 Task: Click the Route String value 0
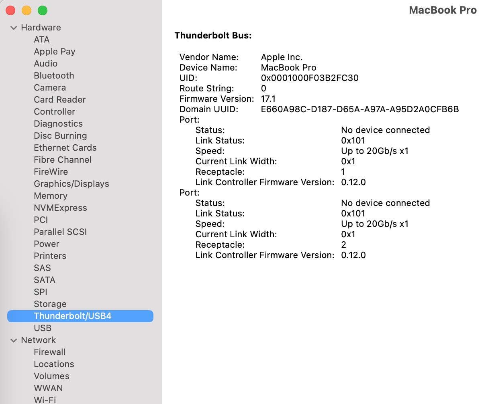pyautogui.click(x=263, y=89)
